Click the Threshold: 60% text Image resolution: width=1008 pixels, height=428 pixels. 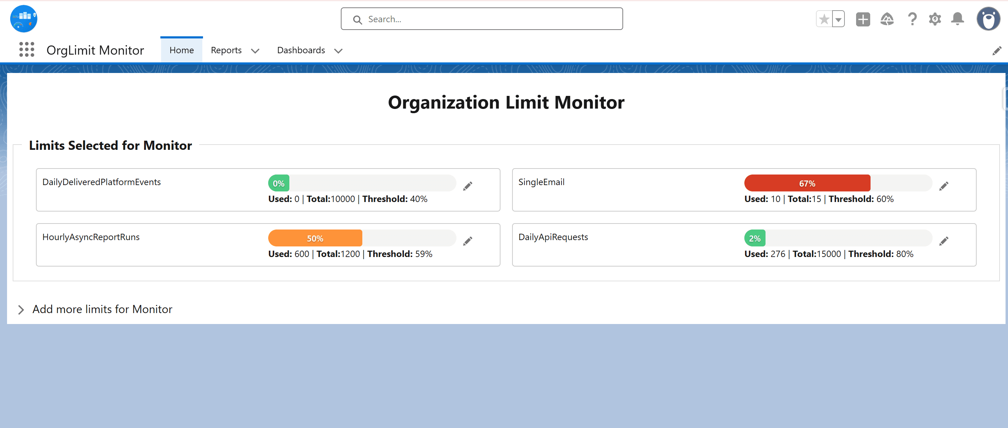pyautogui.click(x=861, y=199)
